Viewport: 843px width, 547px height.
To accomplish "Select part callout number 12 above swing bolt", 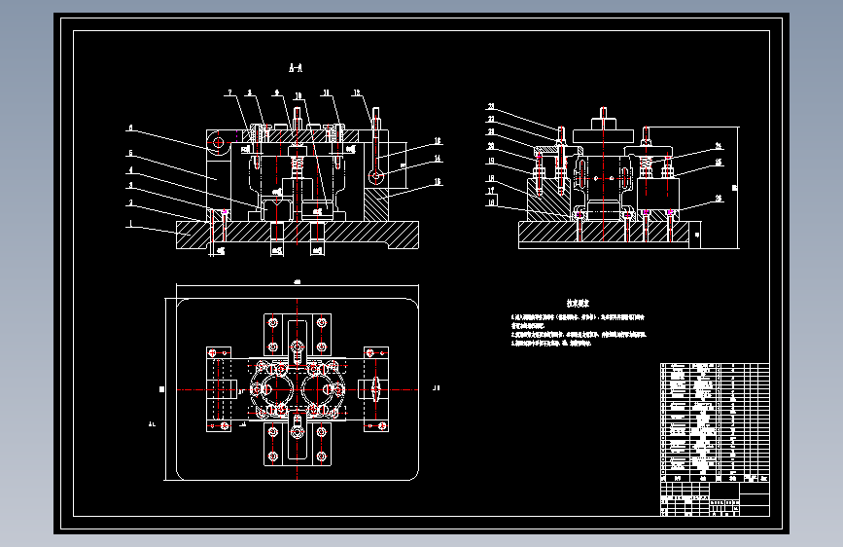I will [x=356, y=92].
